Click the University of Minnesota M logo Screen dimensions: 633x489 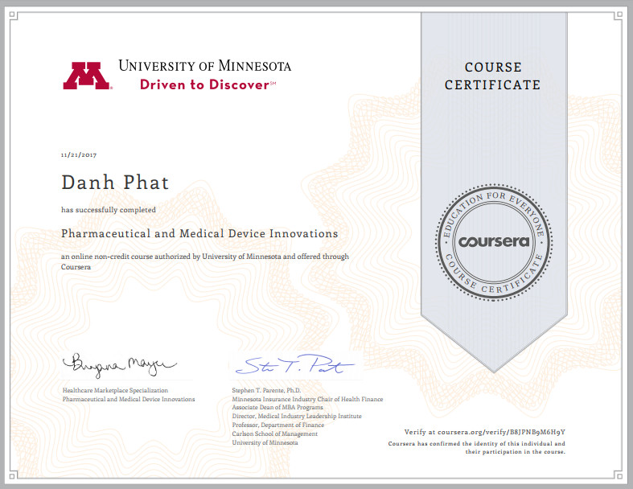87,76
